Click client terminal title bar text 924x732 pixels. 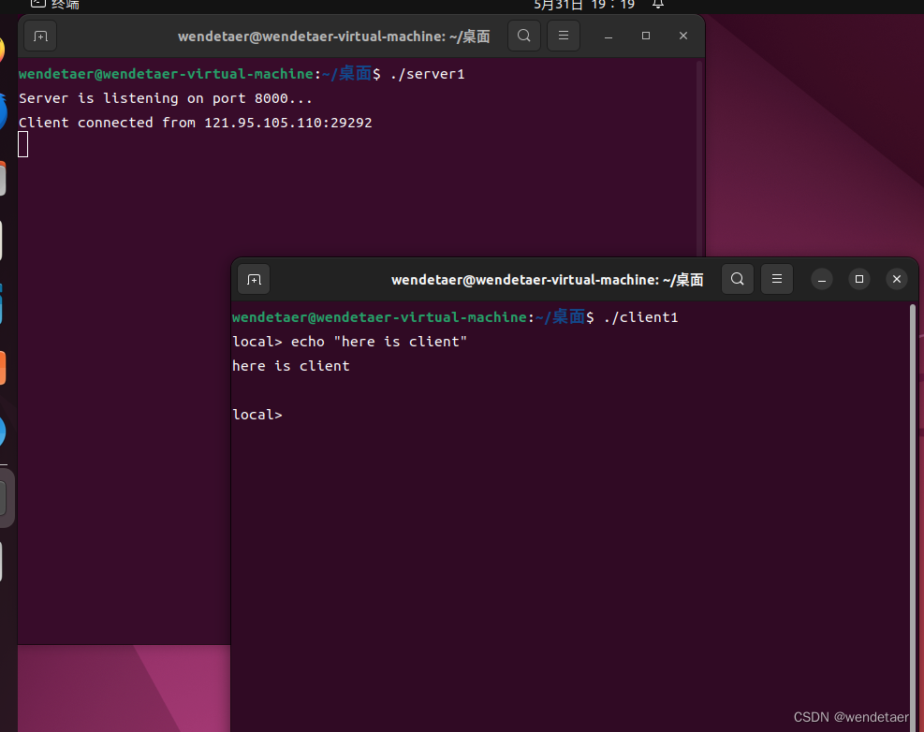point(547,280)
